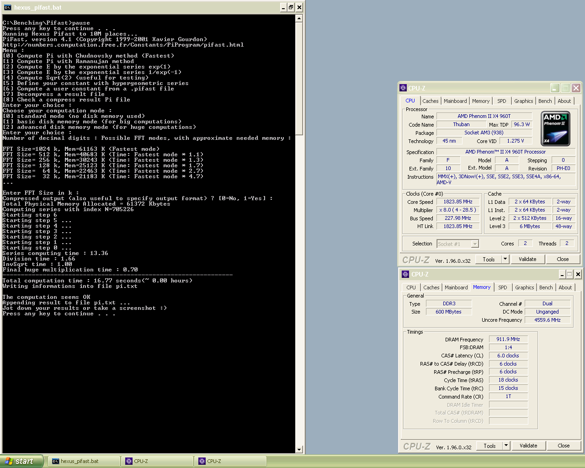Viewport: 585px width, 468px height.
Task: Switch to Caches tab in bottom CPU-Z
Action: point(431,287)
